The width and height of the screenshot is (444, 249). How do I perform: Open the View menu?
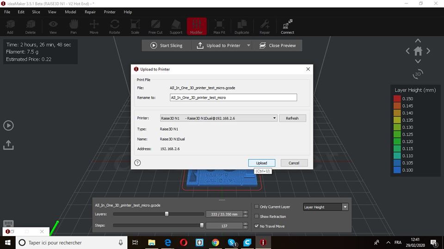tap(52, 12)
